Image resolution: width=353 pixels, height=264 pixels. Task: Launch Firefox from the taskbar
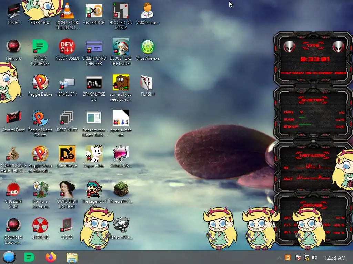coord(51,257)
